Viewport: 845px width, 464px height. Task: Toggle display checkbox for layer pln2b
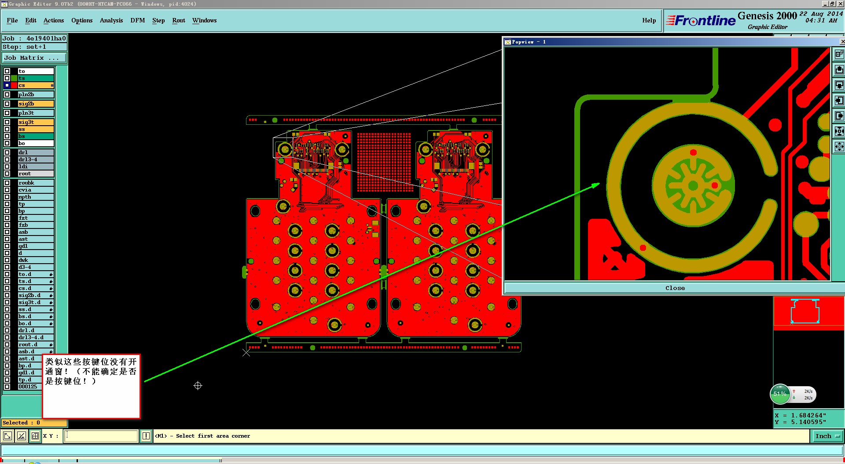click(x=7, y=94)
